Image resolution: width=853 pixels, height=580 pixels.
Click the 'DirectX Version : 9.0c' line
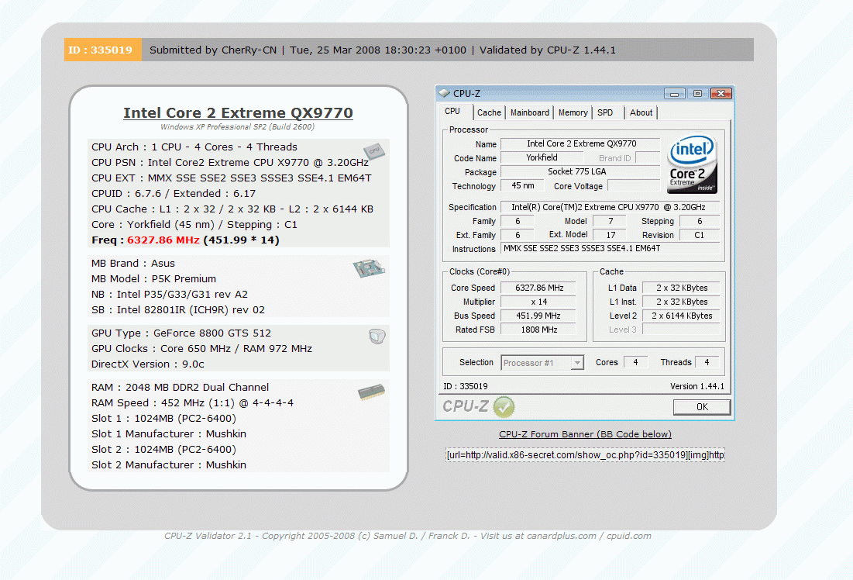tap(148, 364)
